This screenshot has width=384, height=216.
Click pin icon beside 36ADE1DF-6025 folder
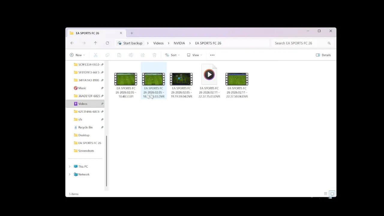pyautogui.click(x=102, y=96)
